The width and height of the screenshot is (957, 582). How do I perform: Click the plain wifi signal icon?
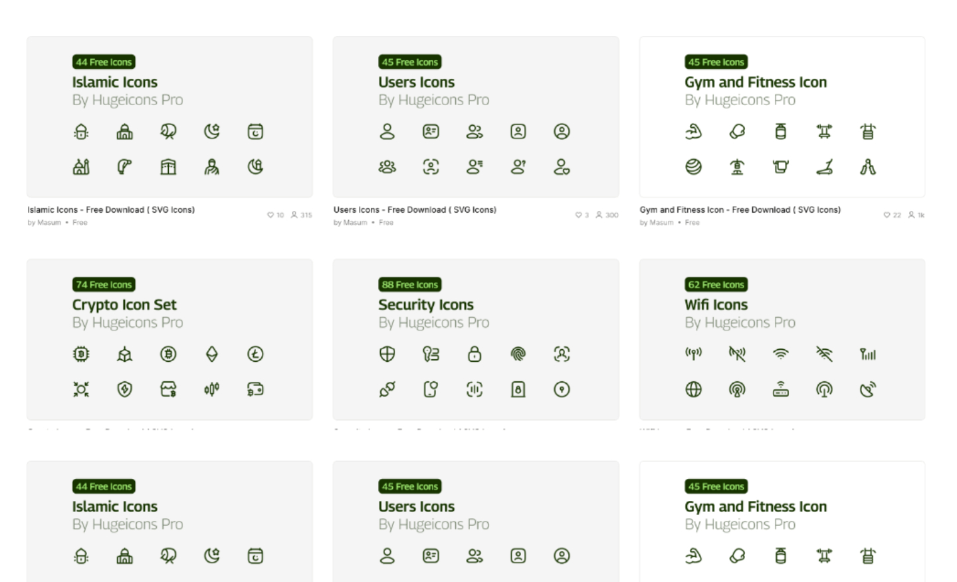[781, 355]
